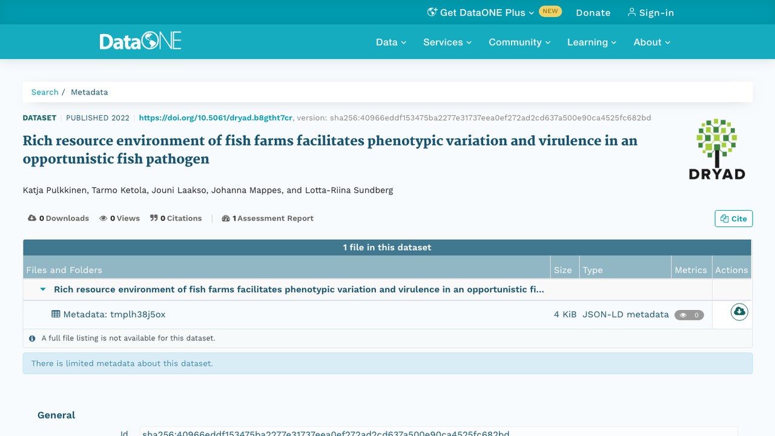775x436 pixels.
Task: Click the Sign-in user icon
Action: click(632, 12)
